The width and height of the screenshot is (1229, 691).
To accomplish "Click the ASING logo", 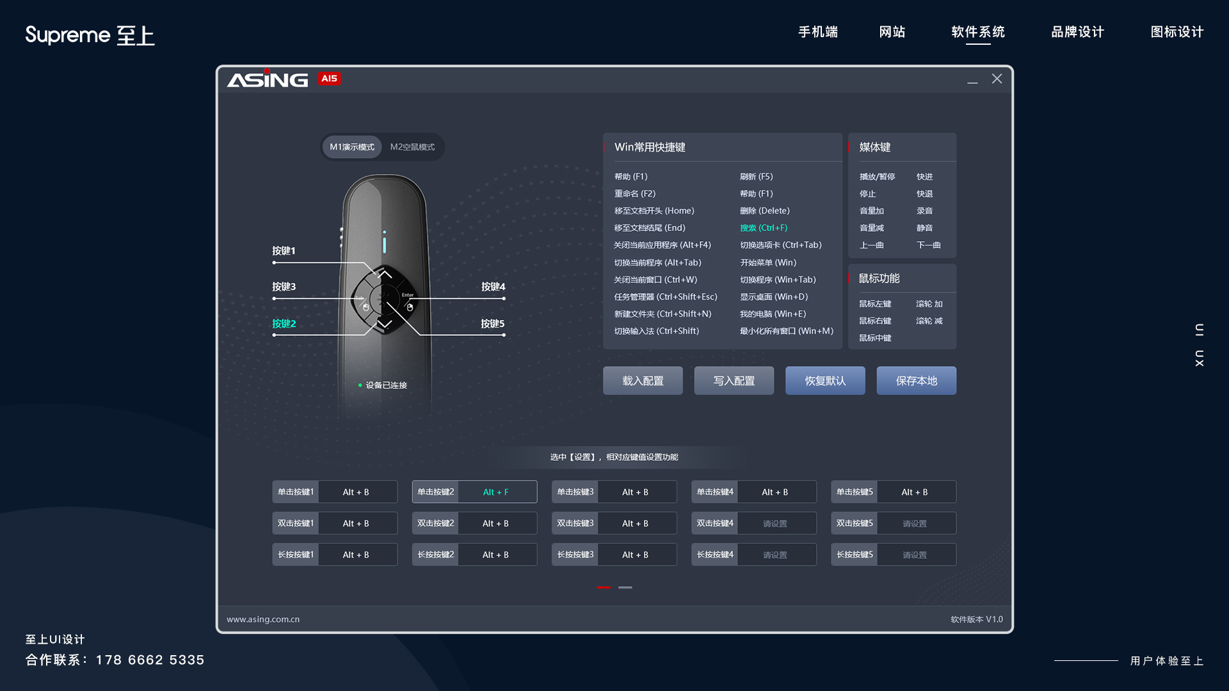I will click(x=268, y=79).
